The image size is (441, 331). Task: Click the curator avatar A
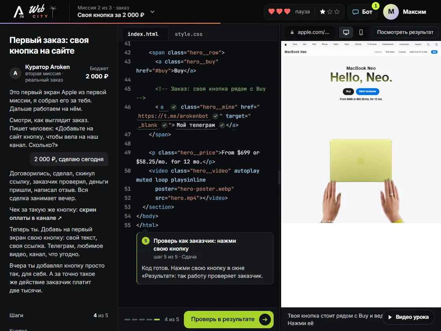click(15, 73)
